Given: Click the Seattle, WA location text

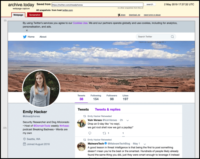Looking at the screenshot, I should pos(33,139).
